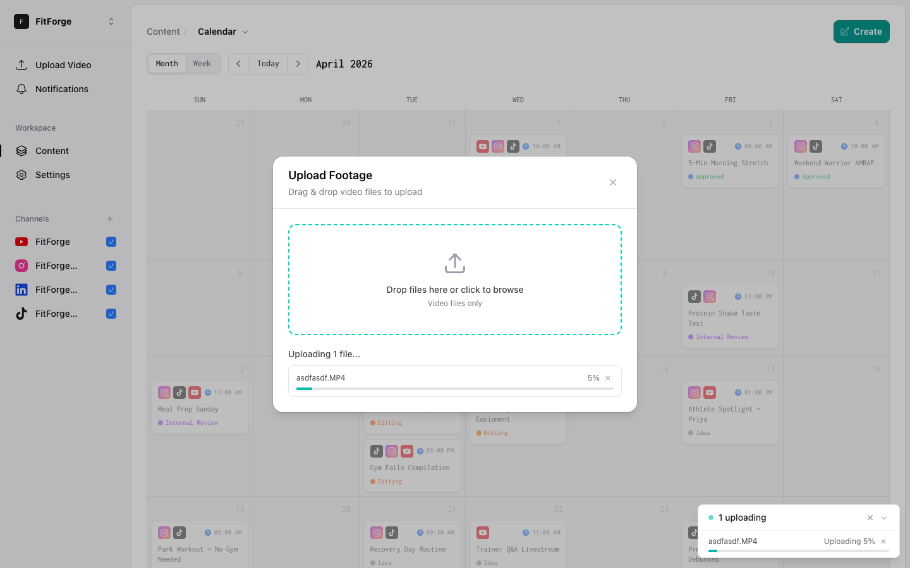Click the Content breadcrumb
The width and height of the screenshot is (910, 568).
pos(163,32)
